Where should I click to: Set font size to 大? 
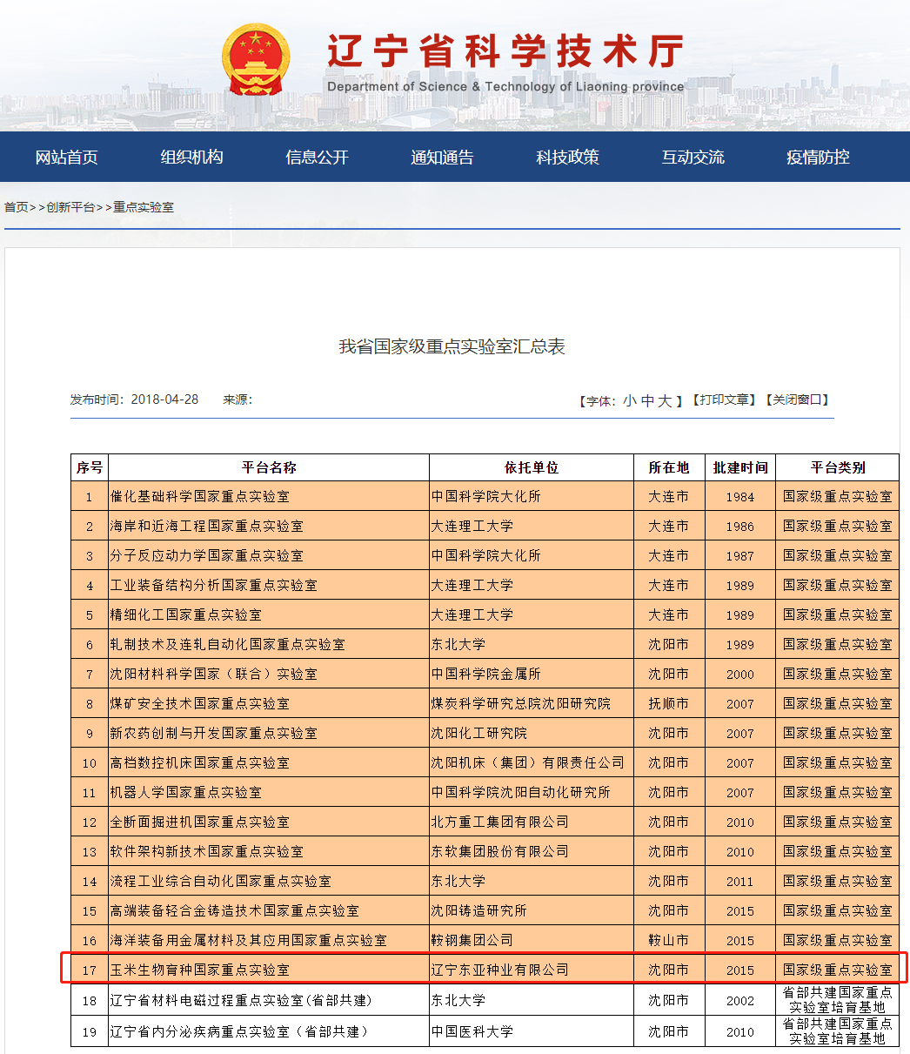click(x=665, y=400)
